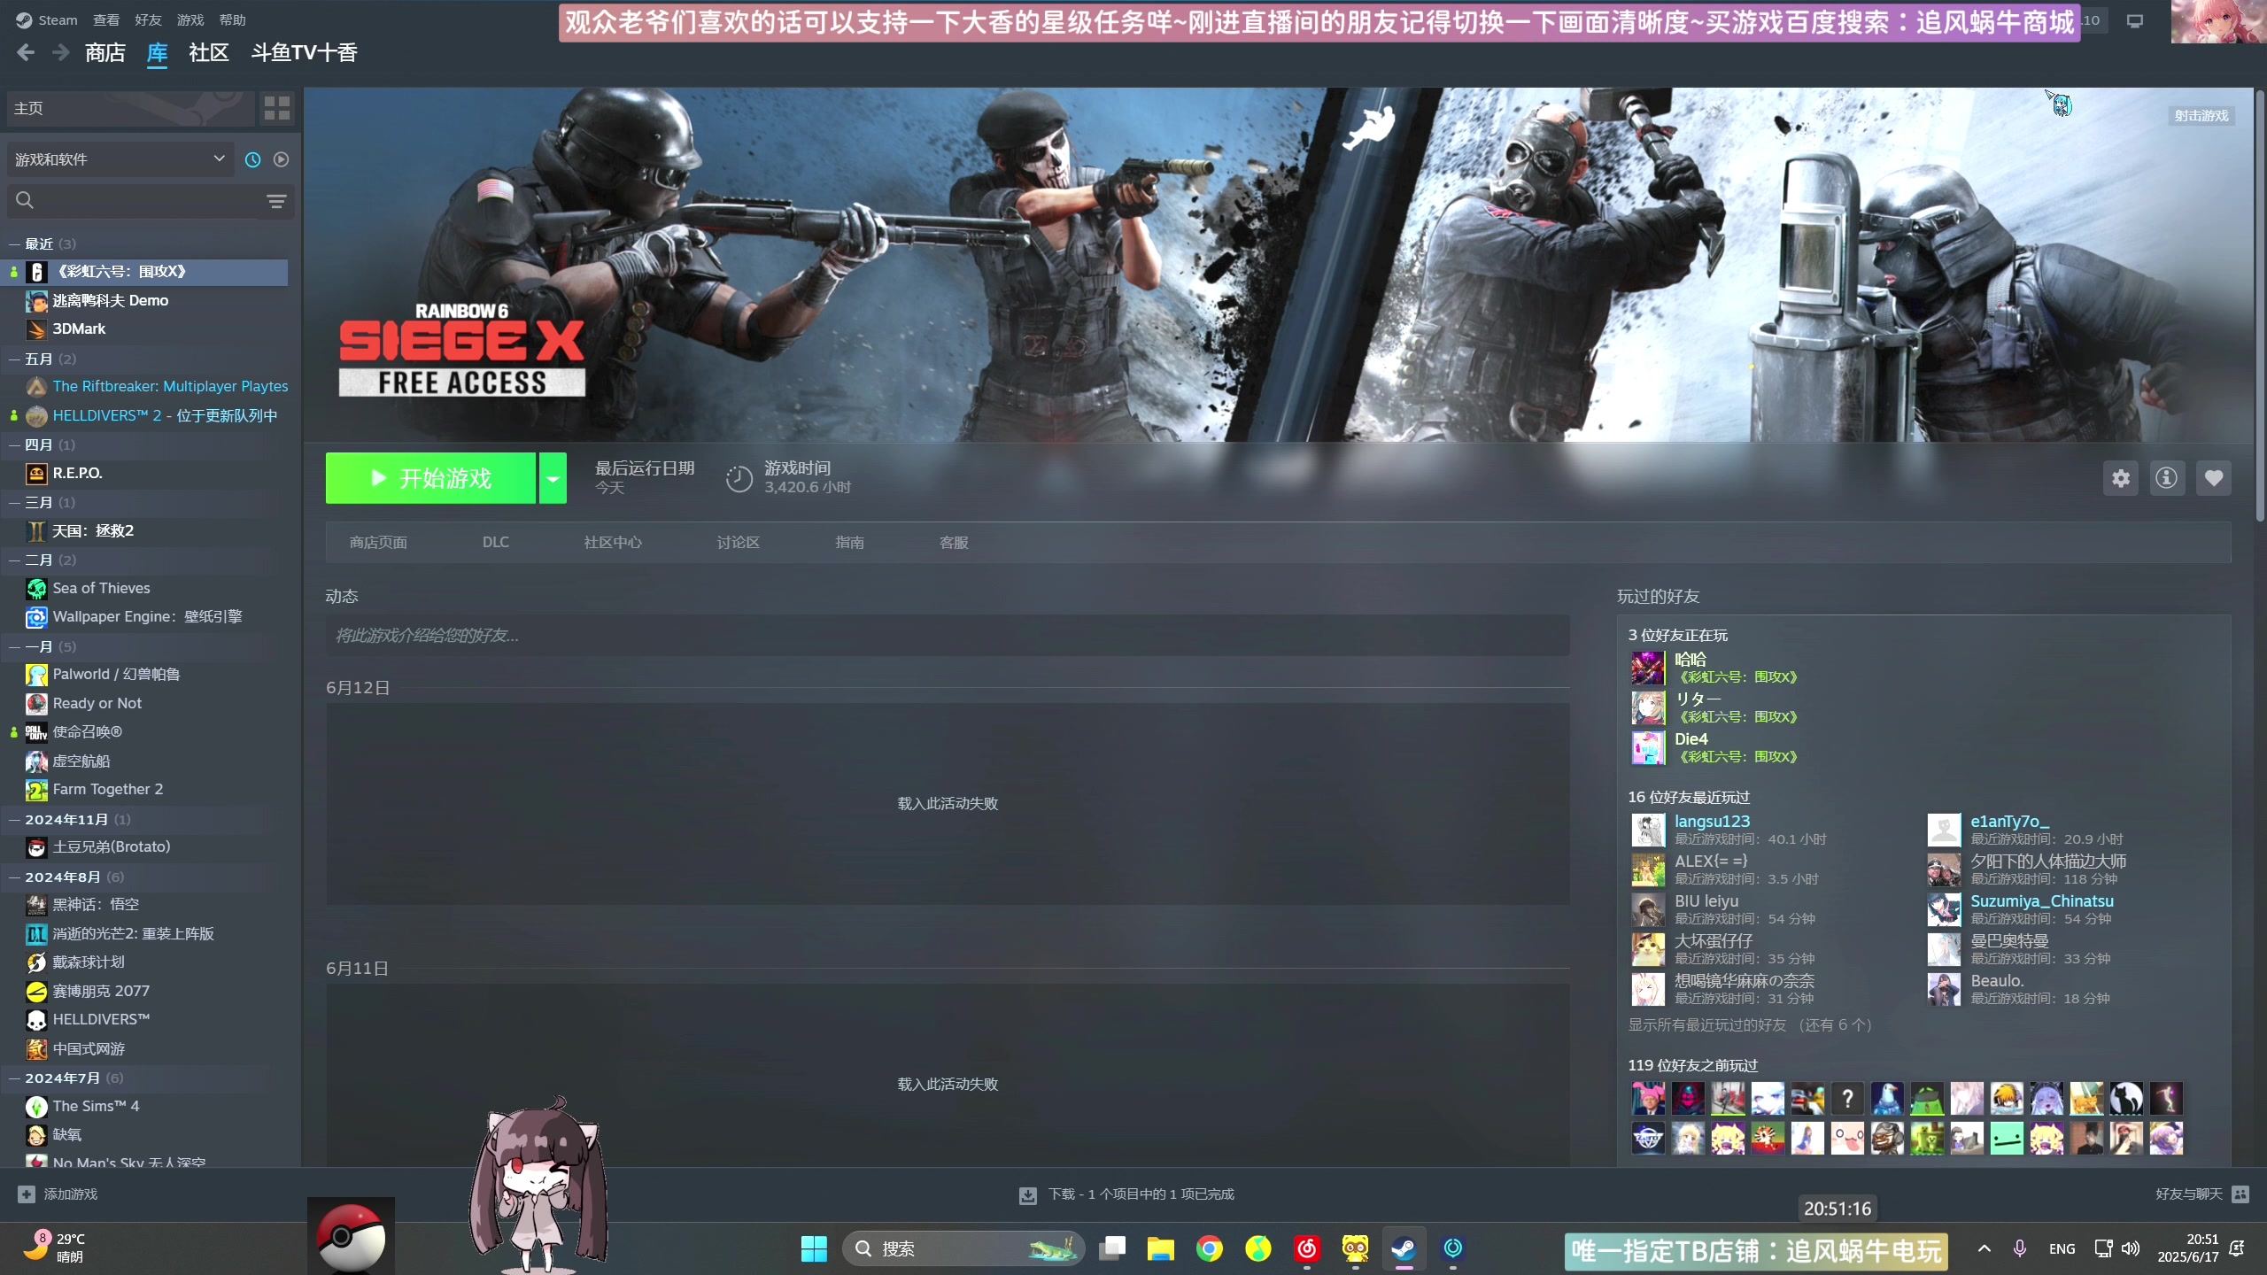The height and width of the screenshot is (1275, 2267).
Task: Click the forward navigation arrow
Action: [60, 53]
